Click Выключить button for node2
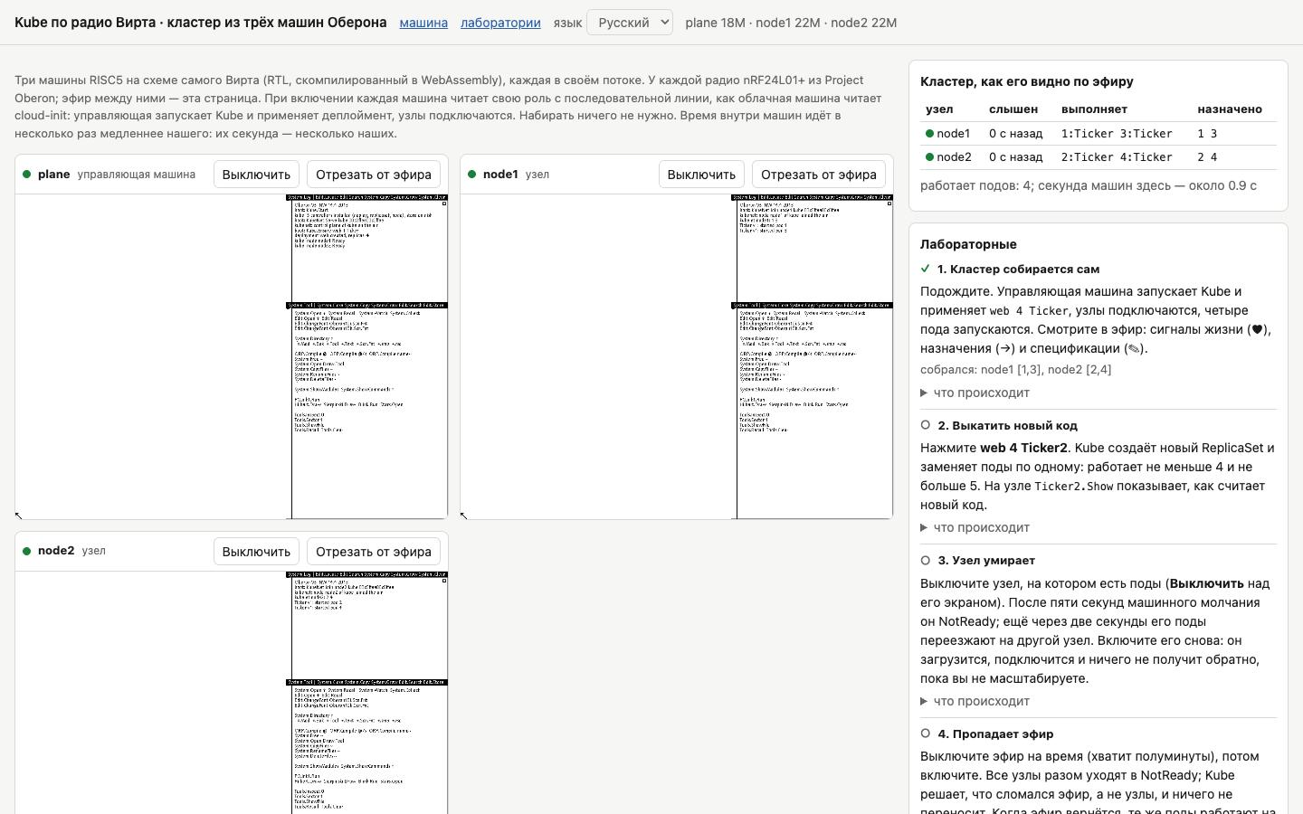The width and height of the screenshot is (1303, 814). click(256, 552)
